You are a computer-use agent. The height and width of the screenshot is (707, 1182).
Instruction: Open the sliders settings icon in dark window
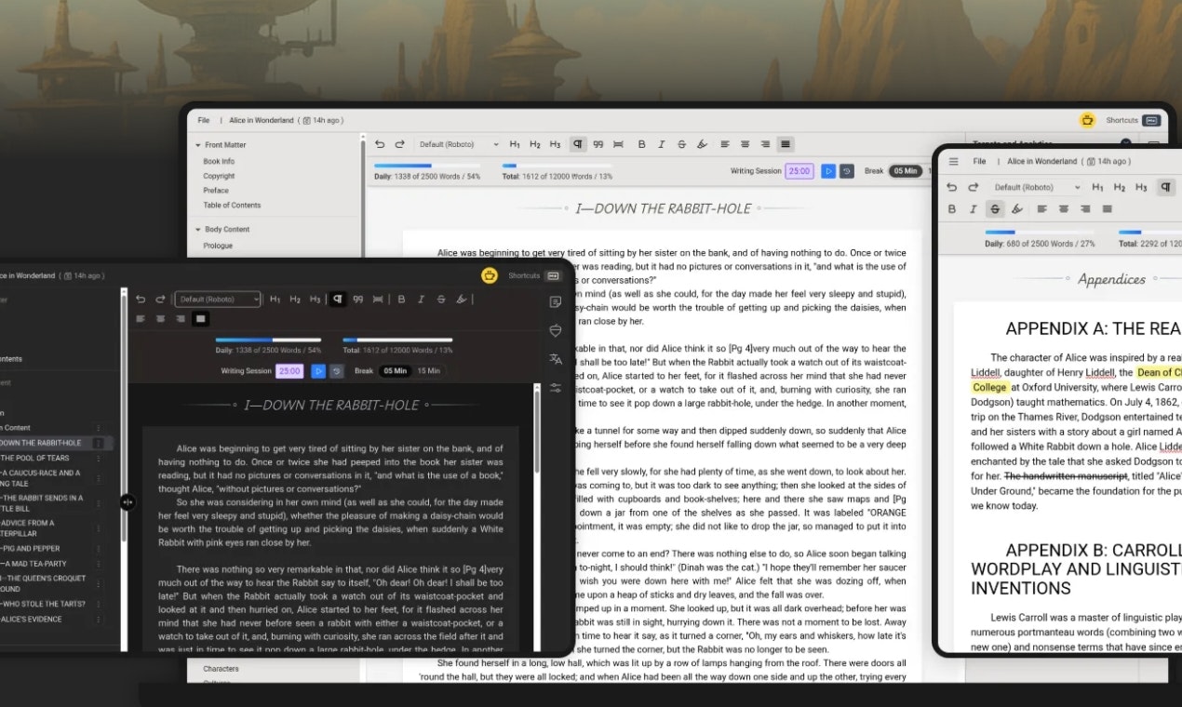(x=556, y=387)
